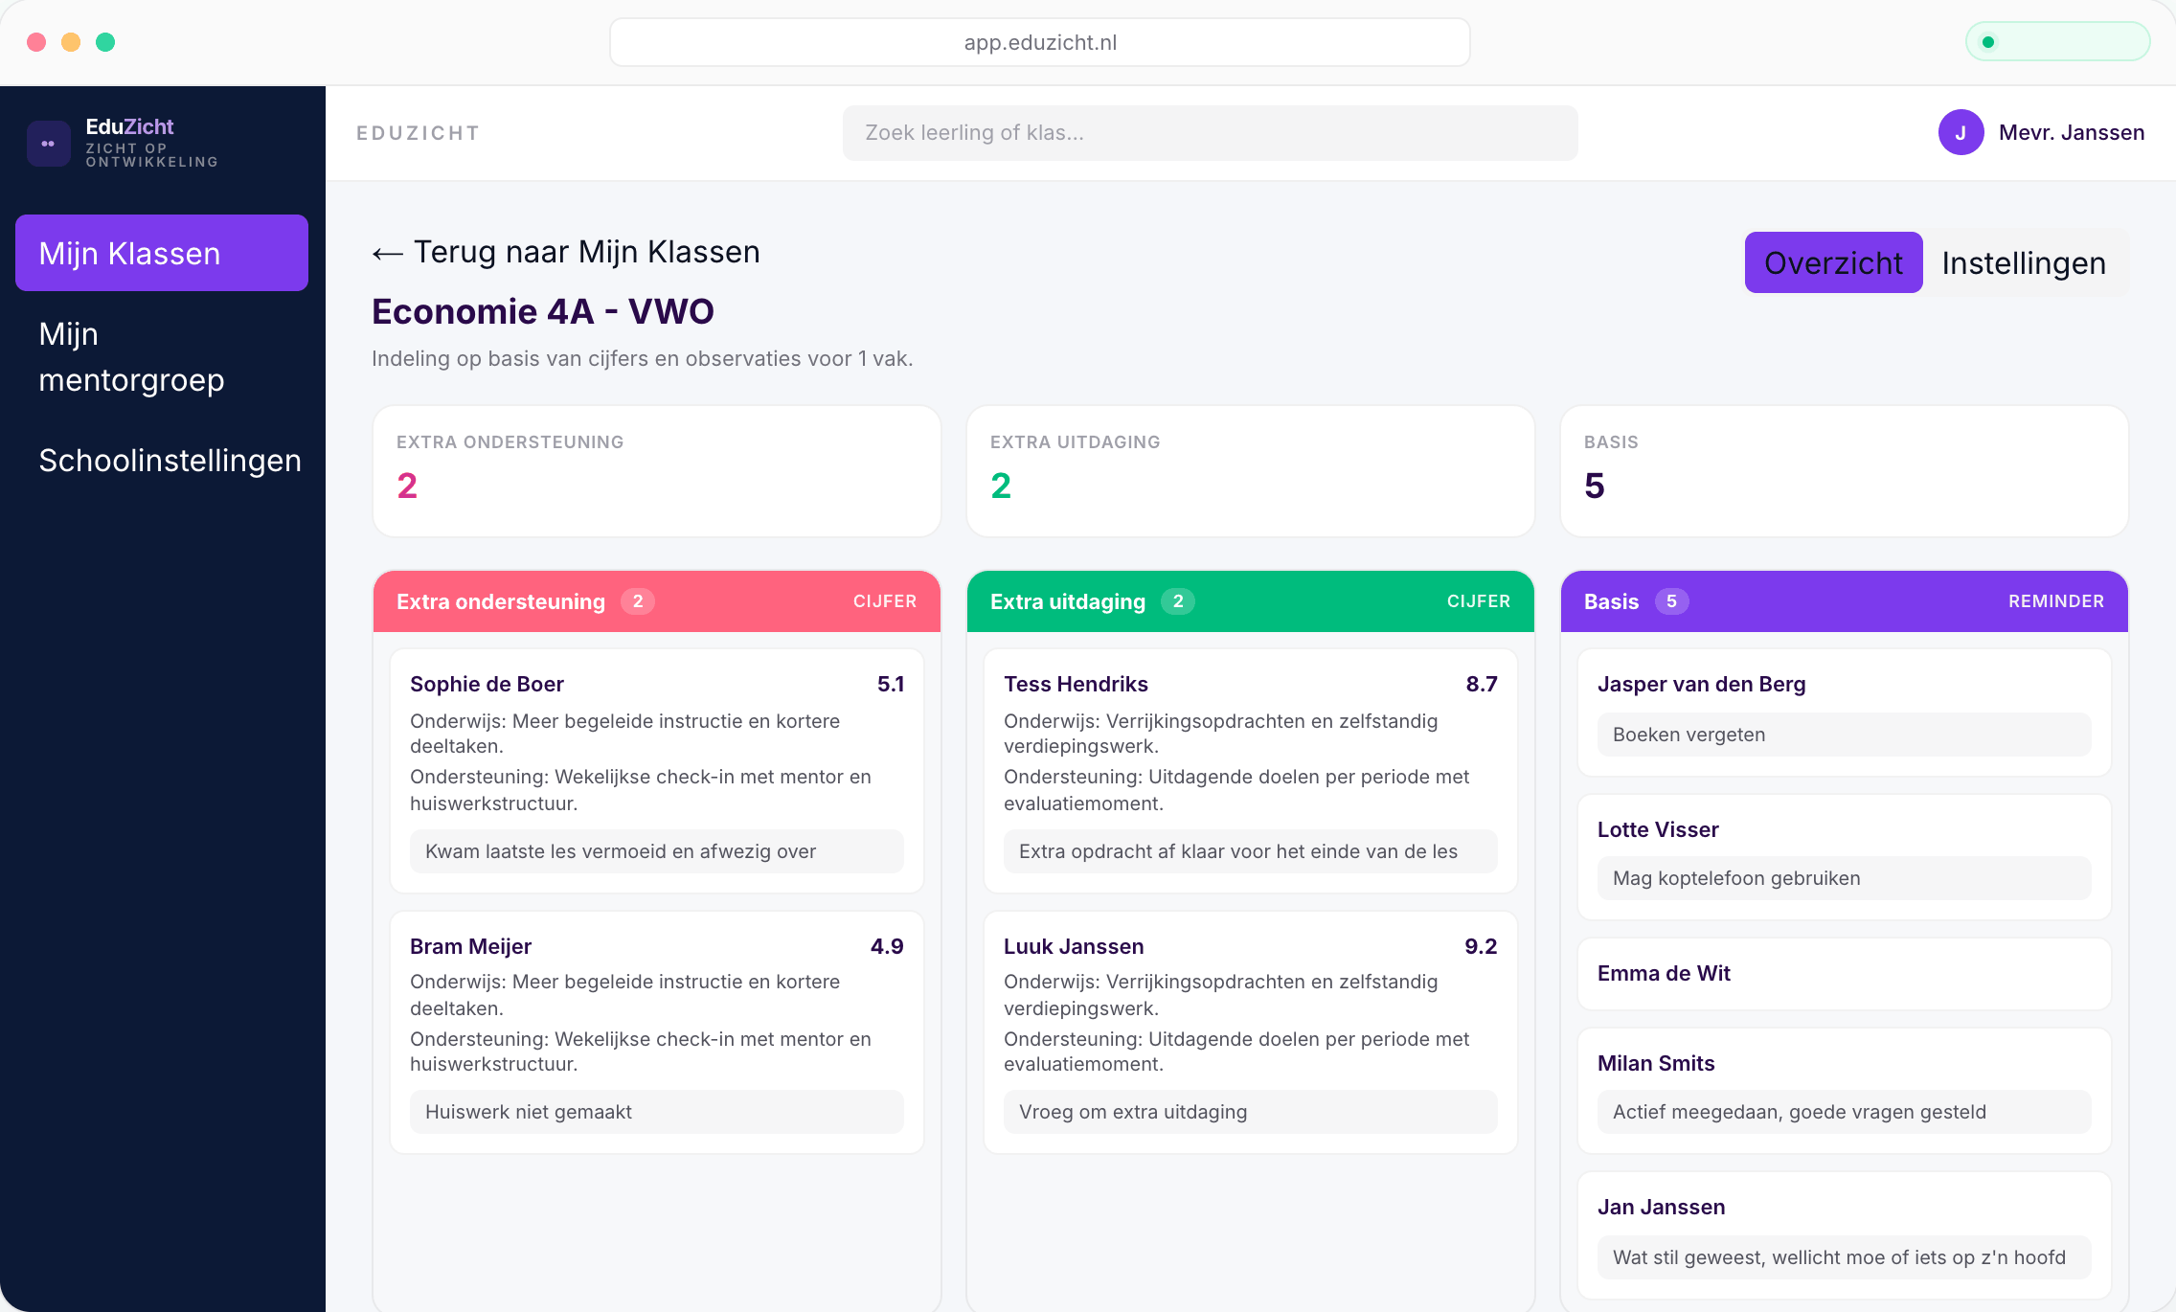Image resolution: width=2176 pixels, height=1312 pixels.
Task: Open Mijn Klassen in sidebar
Action: [x=162, y=253]
